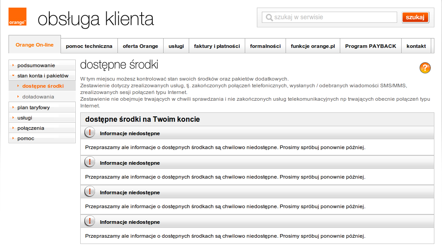Click the dostępne środki na Twoim koncie header
This screenshot has height=248, width=442.
[x=143, y=120]
